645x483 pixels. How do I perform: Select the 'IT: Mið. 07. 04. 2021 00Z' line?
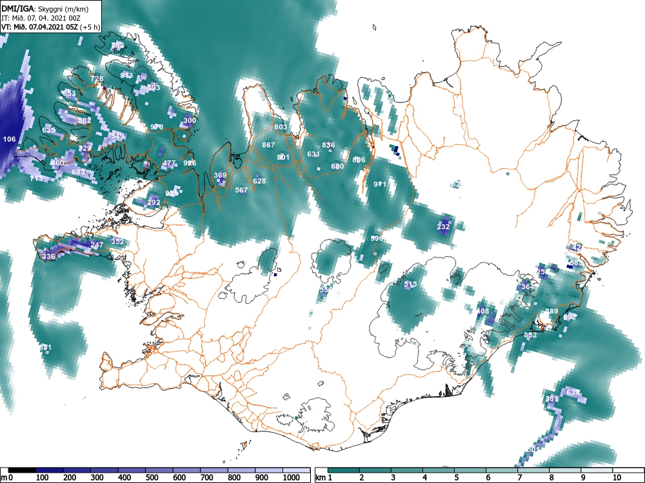tap(41, 18)
